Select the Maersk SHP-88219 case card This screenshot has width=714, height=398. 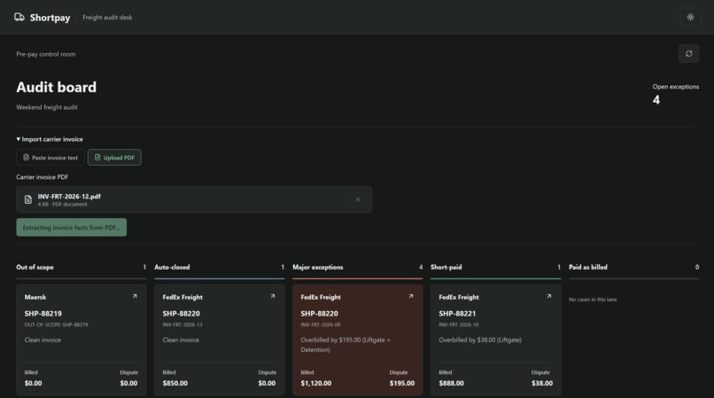pos(81,339)
